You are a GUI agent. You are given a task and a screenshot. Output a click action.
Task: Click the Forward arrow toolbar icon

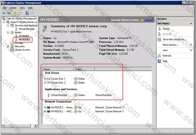click(x=8, y=13)
